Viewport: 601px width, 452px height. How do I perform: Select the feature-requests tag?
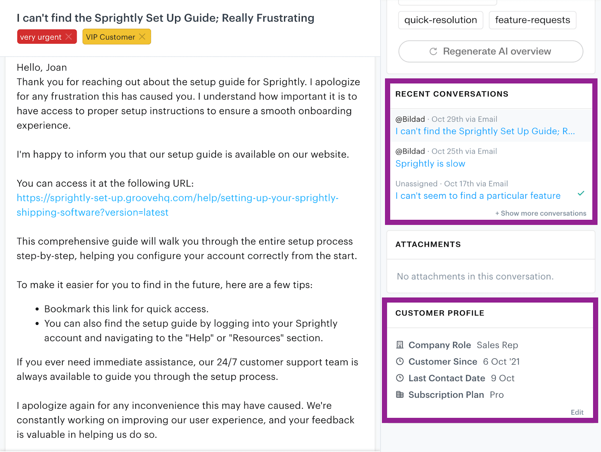tap(532, 20)
